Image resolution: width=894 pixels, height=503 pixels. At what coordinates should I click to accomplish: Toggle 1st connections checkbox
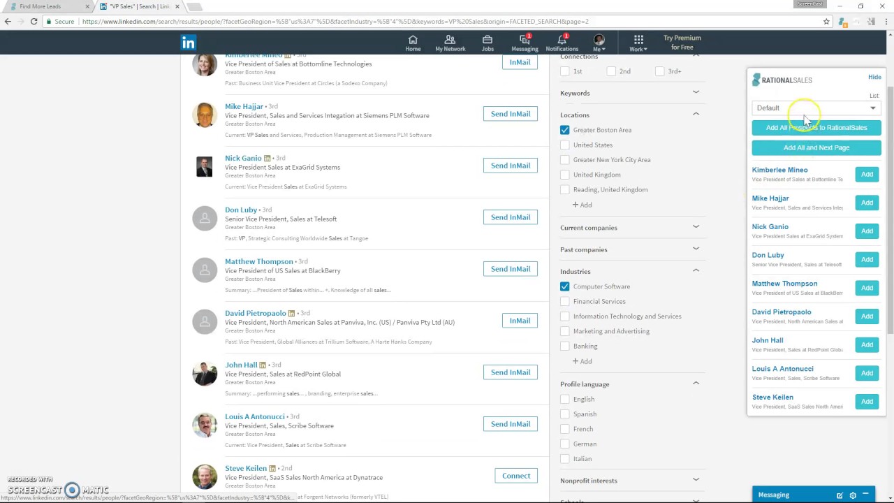[x=564, y=71]
